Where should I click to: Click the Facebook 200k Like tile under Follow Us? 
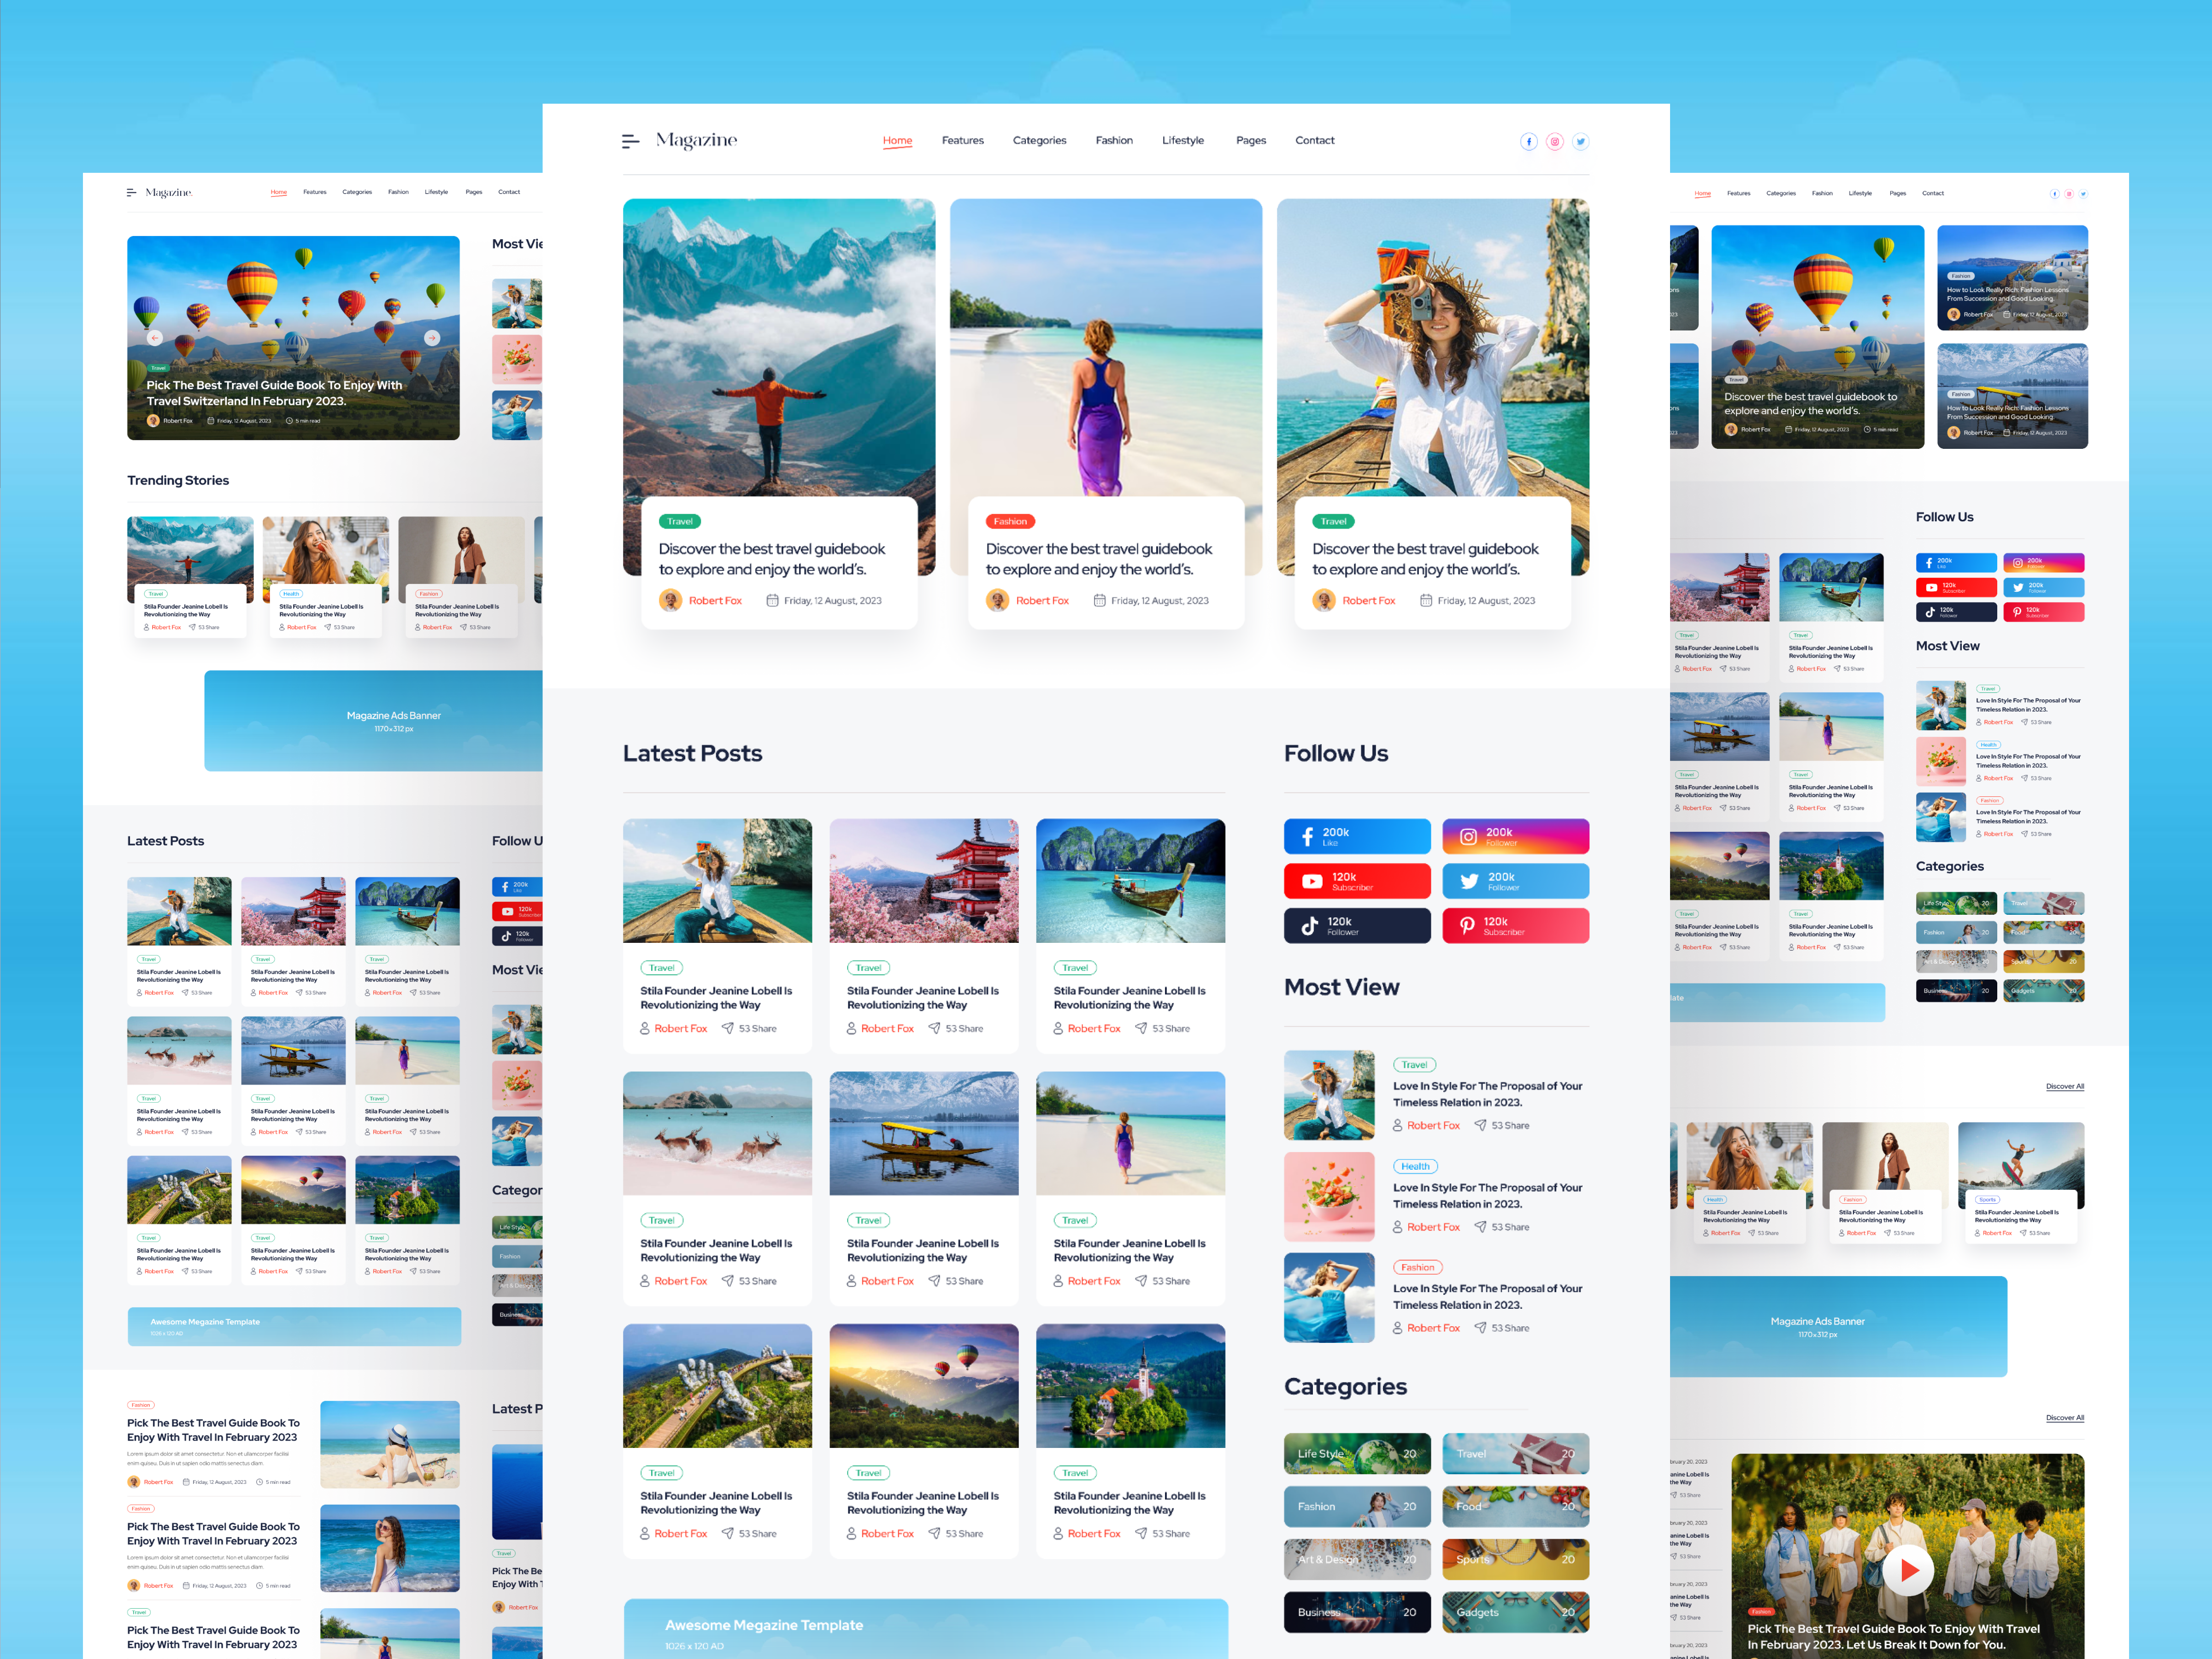(x=1357, y=836)
